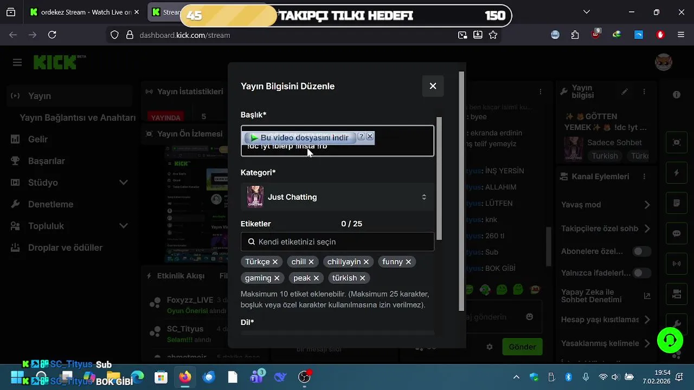Open the list all tabs dropdown

tap(587, 12)
